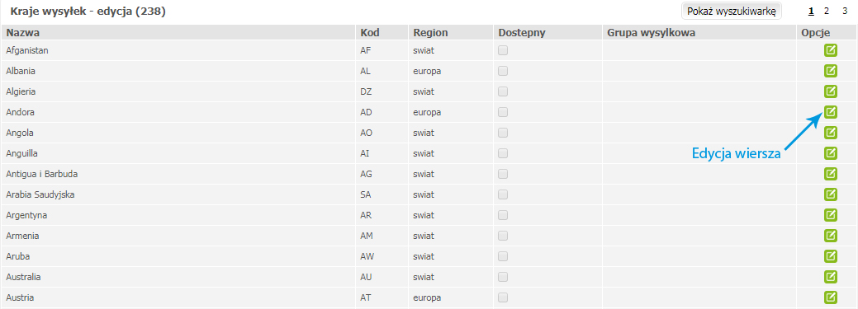The width and height of the screenshot is (858, 309).
Task: Click the edit icon for Australia
Action: [831, 277]
